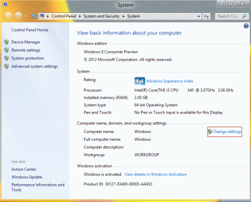251x202 pixels.
Task: Click shield icon next to System protection
Action: coord(7,58)
